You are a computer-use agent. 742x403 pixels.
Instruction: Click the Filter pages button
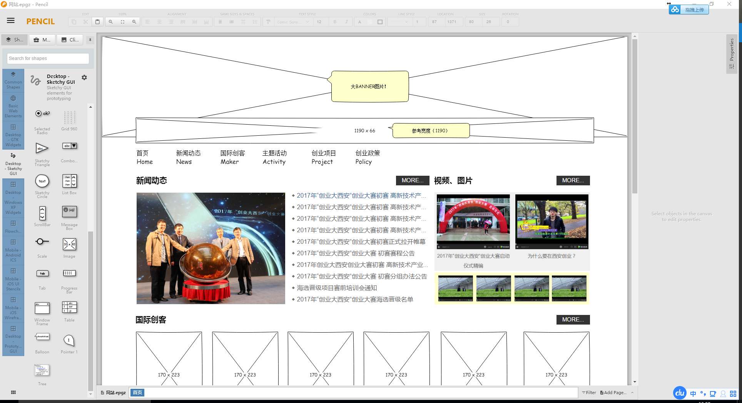pos(589,393)
